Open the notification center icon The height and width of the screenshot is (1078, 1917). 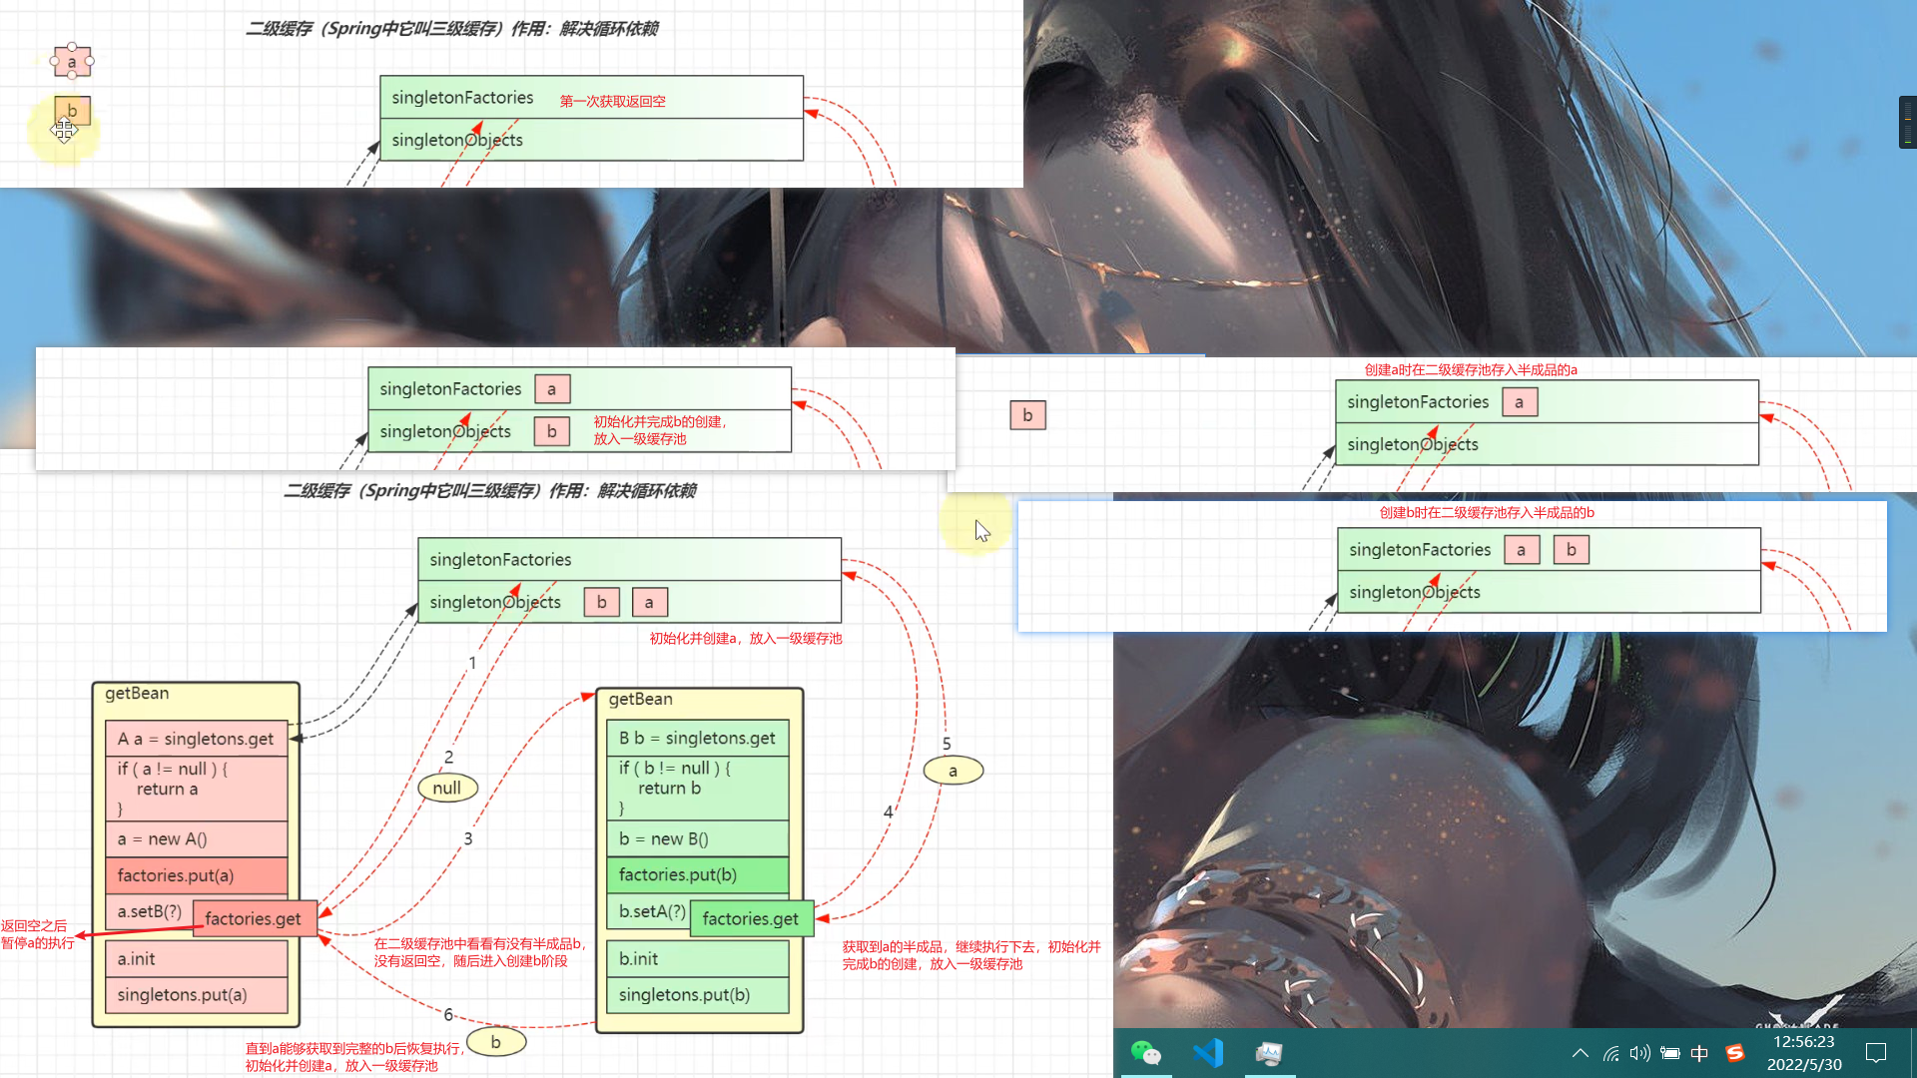1876,1053
